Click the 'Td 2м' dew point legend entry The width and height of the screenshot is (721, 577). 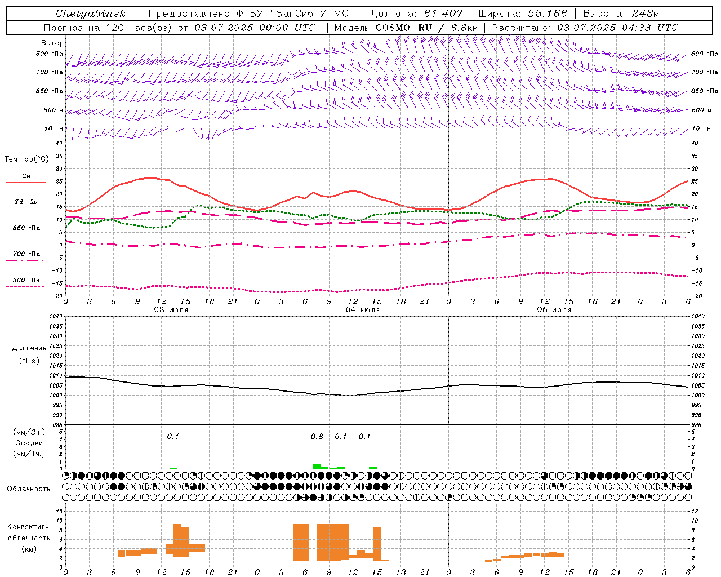pos(26,202)
